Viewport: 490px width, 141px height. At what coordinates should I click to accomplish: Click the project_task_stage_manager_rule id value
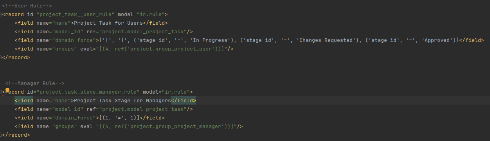pos(88,92)
